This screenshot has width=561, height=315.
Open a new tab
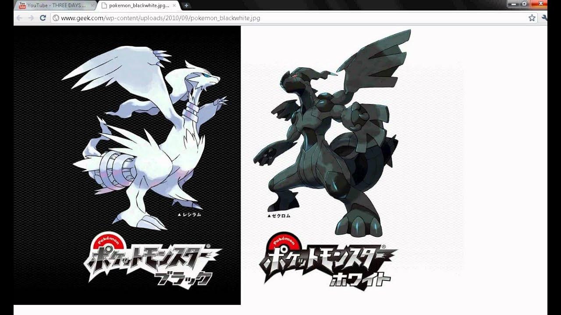click(186, 5)
